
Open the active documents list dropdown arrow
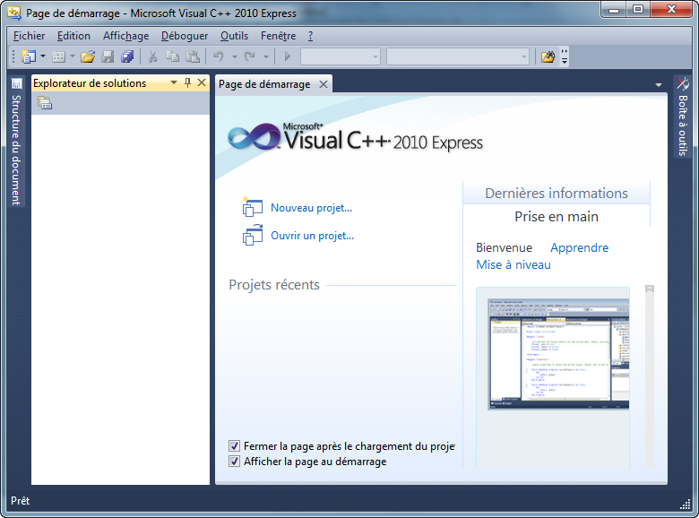[x=659, y=85]
